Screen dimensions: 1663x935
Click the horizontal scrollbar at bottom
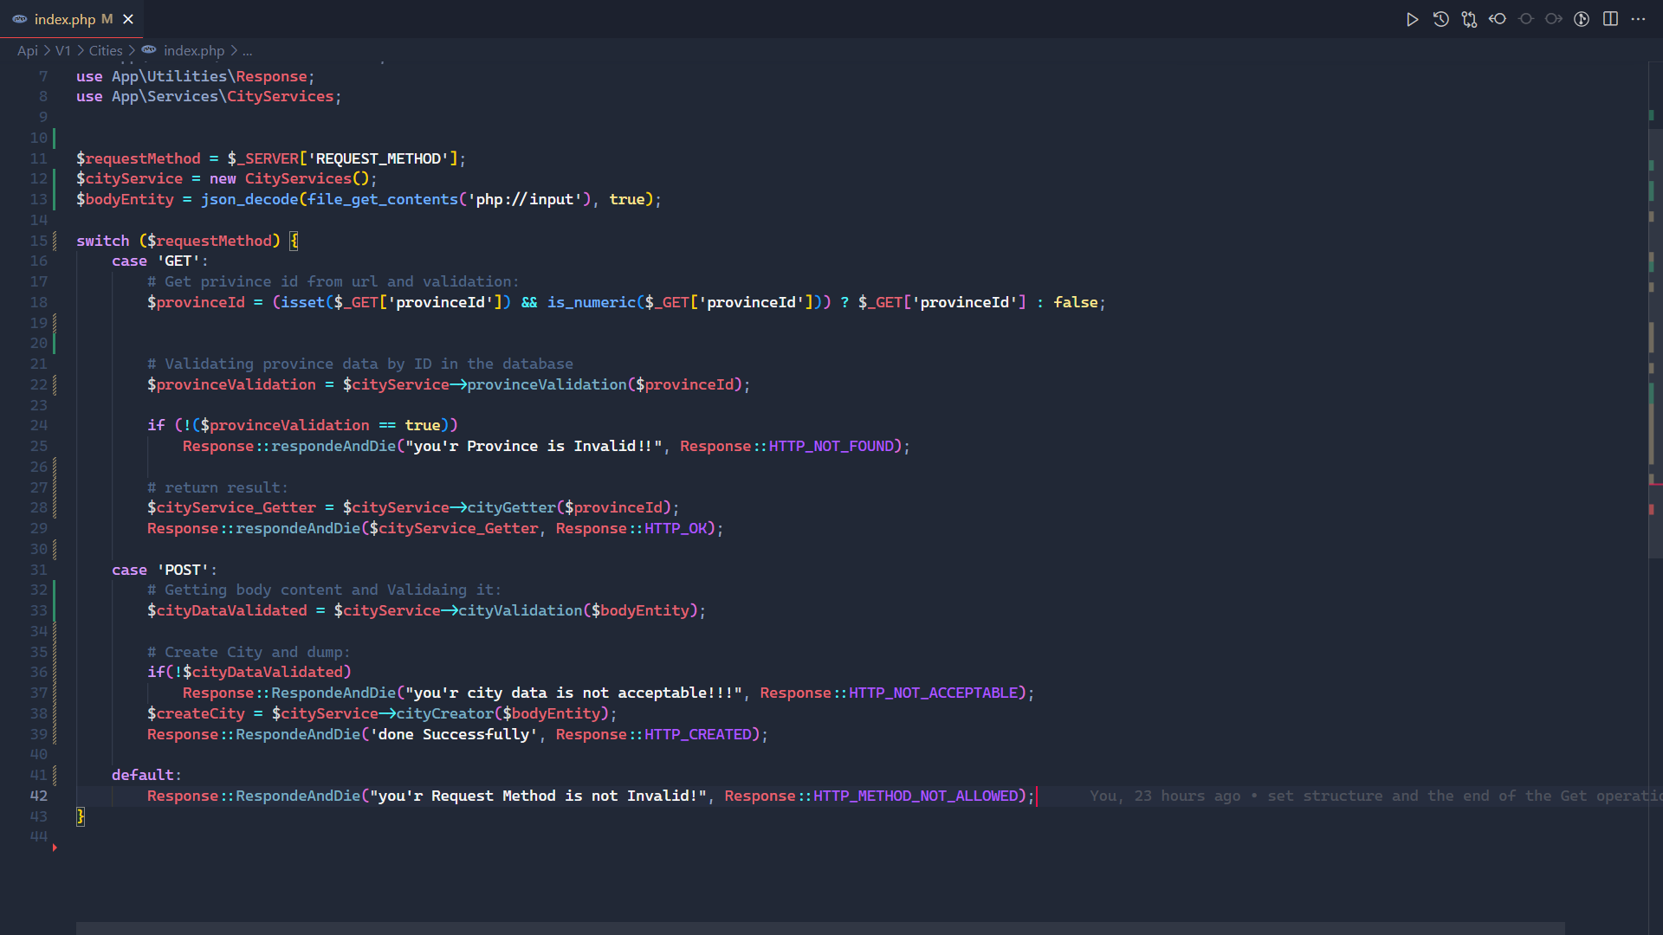point(820,928)
